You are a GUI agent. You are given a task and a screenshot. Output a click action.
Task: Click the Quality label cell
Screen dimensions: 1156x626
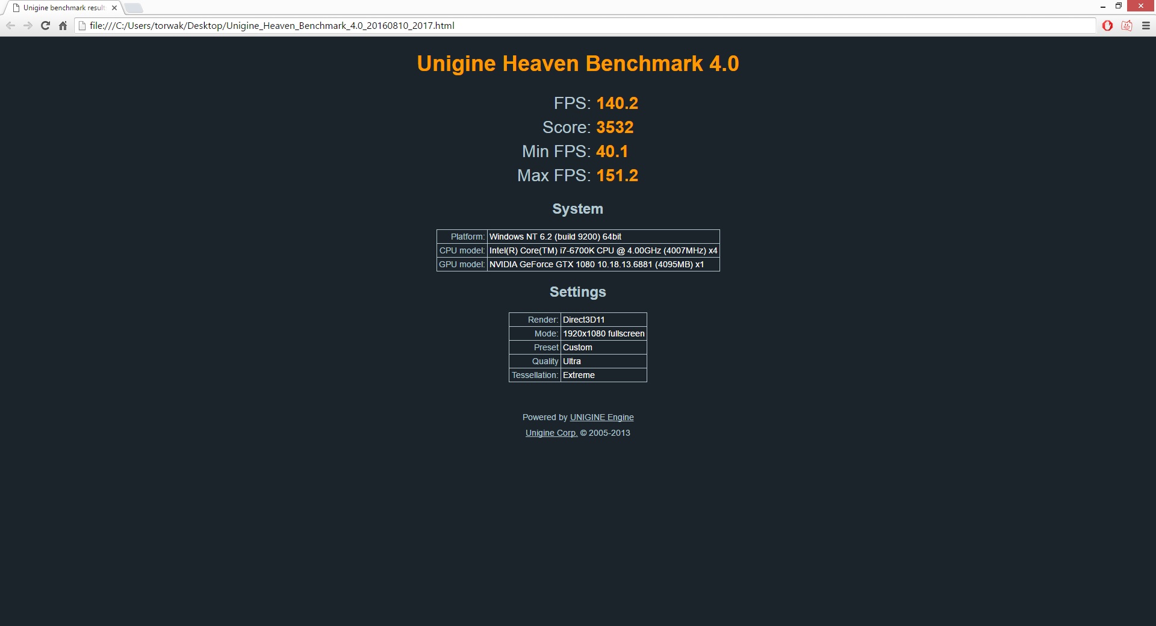click(x=535, y=361)
